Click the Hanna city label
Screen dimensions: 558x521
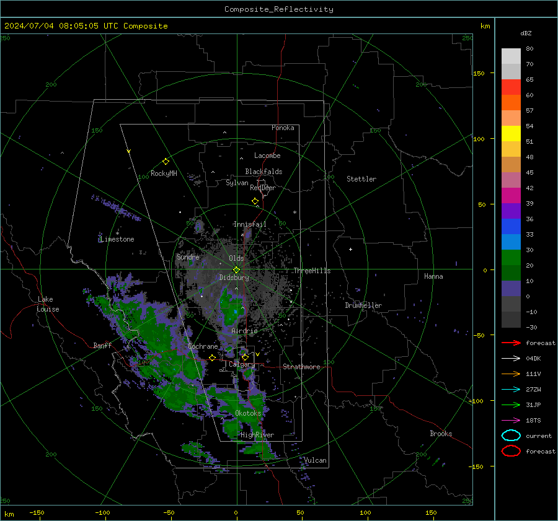(x=433, y=276)
